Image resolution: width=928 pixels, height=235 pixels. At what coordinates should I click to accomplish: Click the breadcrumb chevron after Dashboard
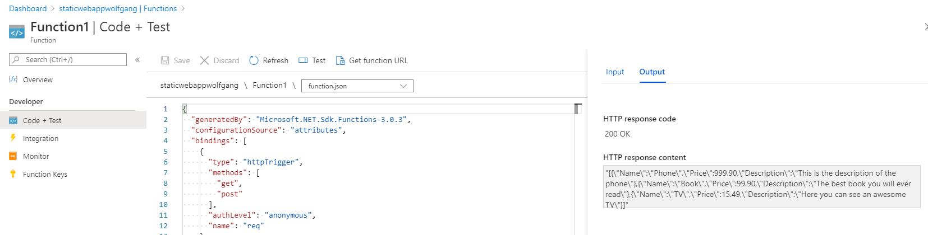(53, 9)
